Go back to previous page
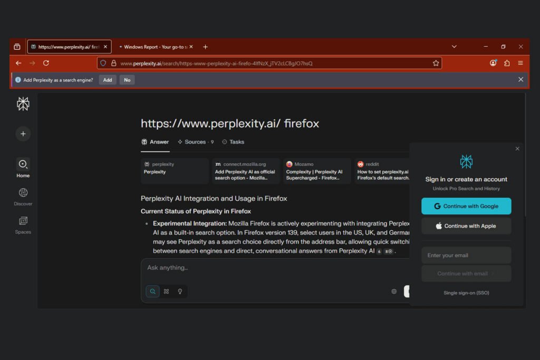 point(18,63)
